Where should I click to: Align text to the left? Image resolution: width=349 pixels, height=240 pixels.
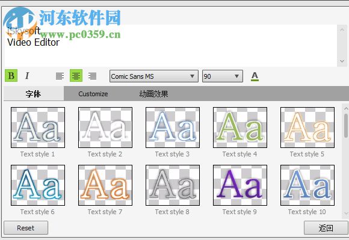[x=60, y=76]
